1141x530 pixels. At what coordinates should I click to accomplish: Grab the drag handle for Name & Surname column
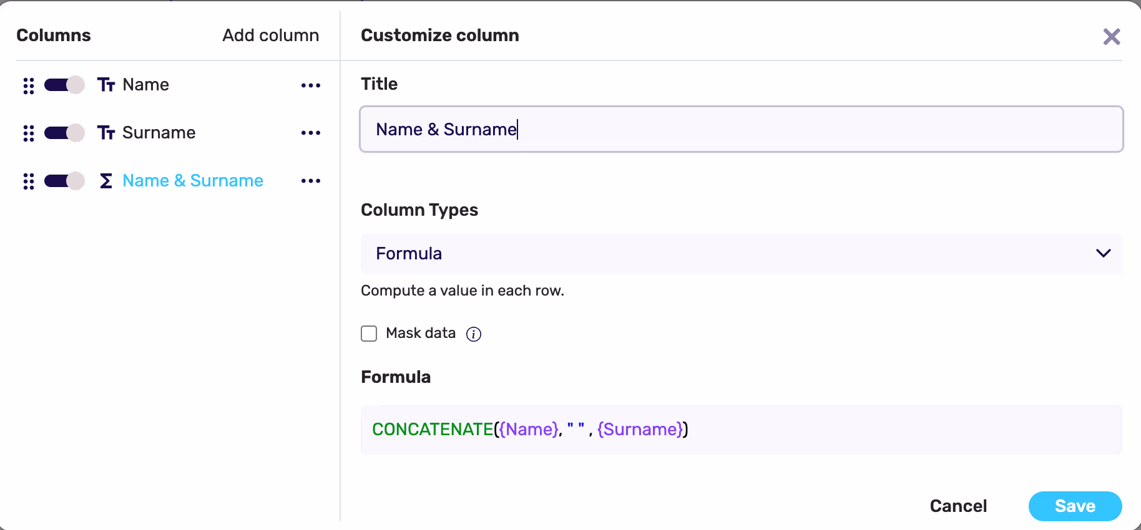click(x=29, y=181)
